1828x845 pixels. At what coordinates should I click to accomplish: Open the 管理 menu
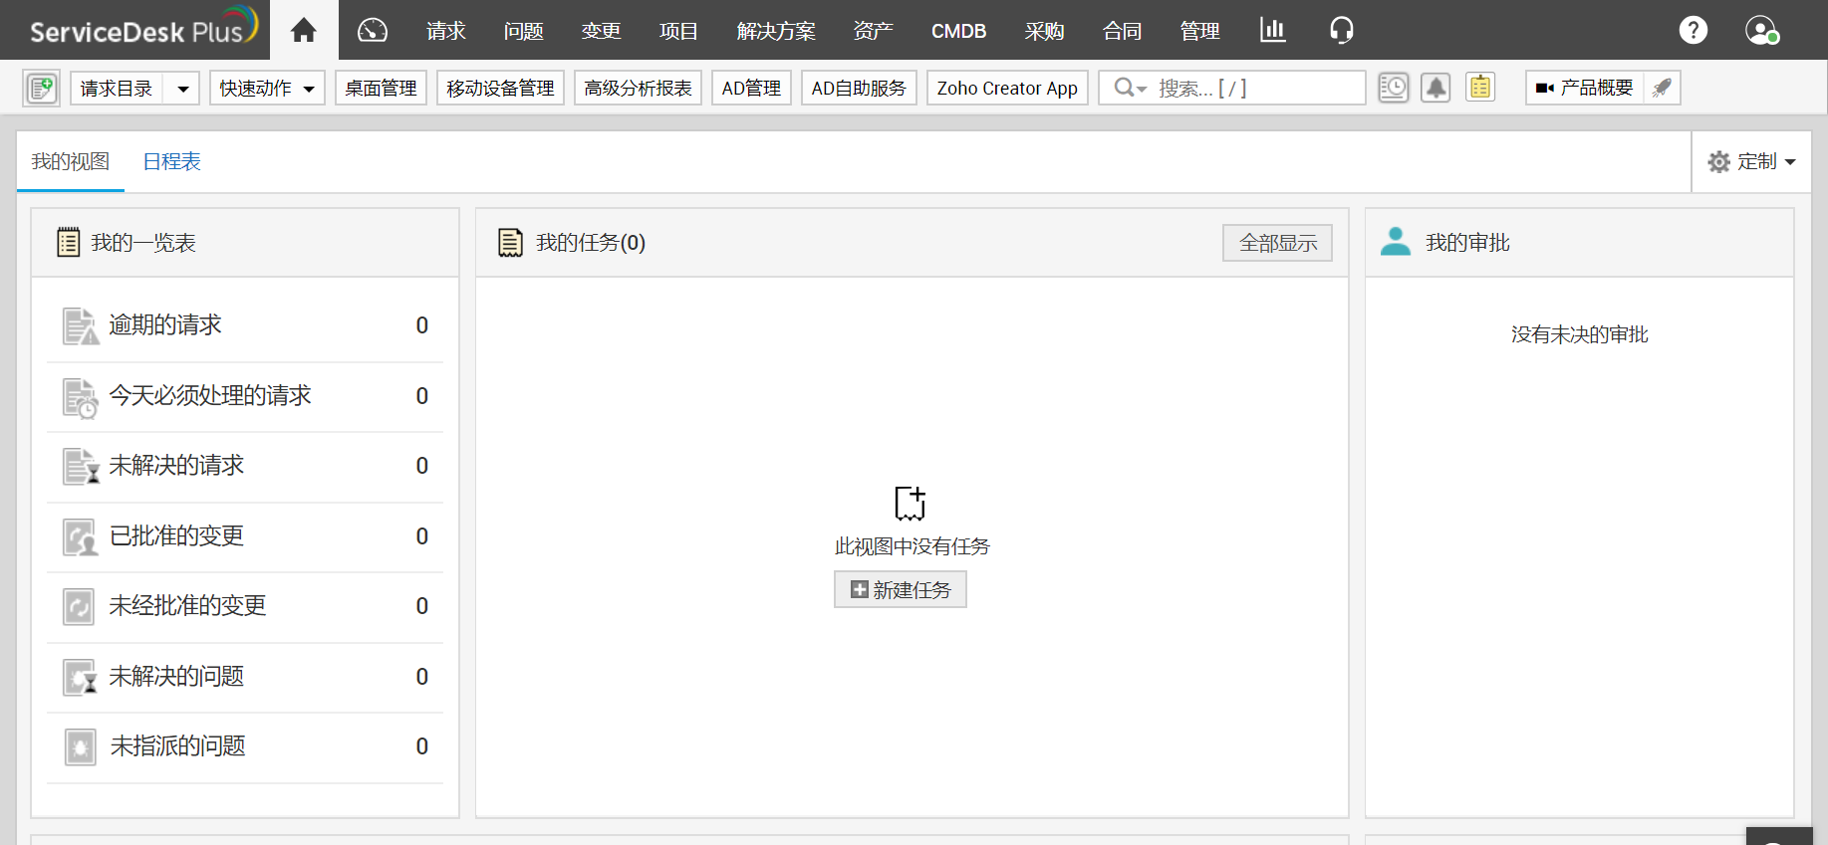click(1200, 31)
